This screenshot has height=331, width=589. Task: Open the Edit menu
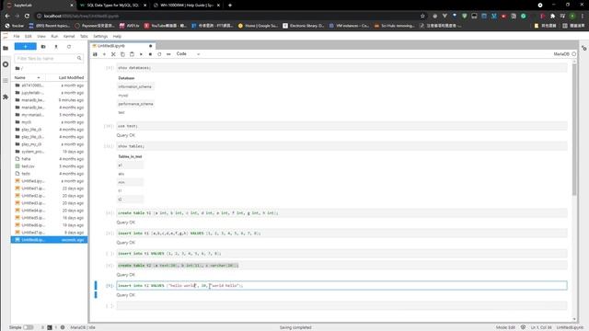pyautogui.click(x=29, y=37)
